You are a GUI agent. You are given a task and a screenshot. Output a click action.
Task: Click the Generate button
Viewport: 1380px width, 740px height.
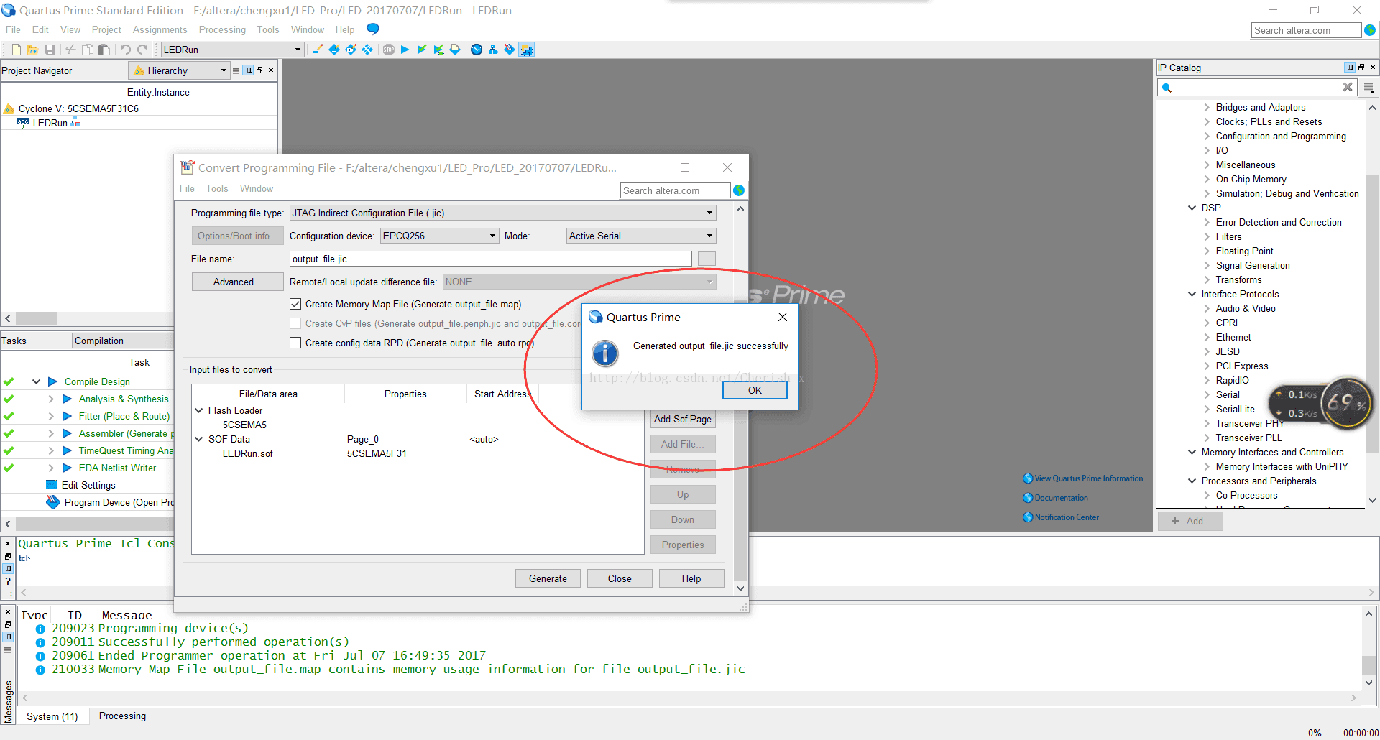[x=548, y=578]
